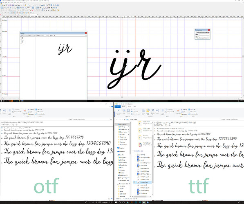
Task: Select This PC in the navigation tree
Action: tap(120, 155)
